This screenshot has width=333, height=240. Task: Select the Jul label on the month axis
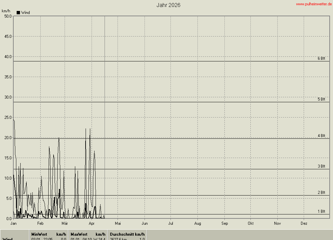click(x=171, y=223)
